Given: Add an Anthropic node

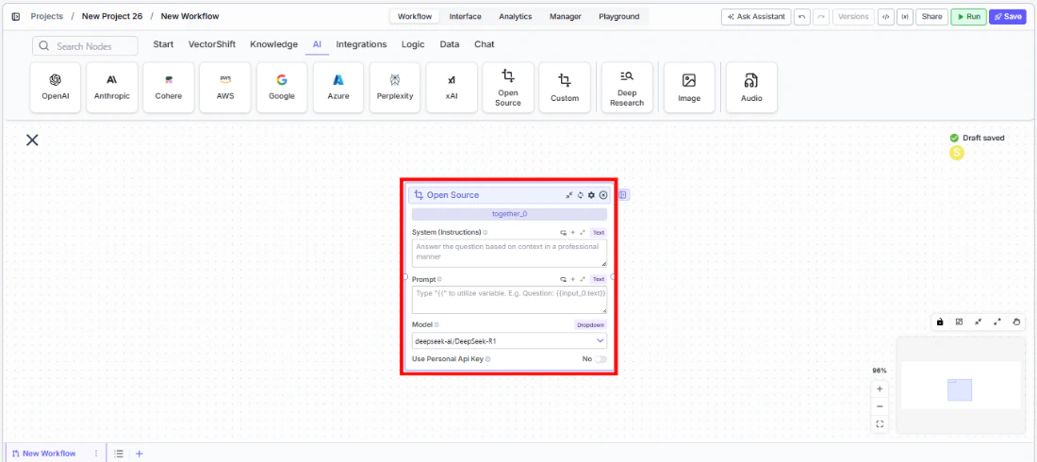Looking at the screenshot, I should coord(112,88).
